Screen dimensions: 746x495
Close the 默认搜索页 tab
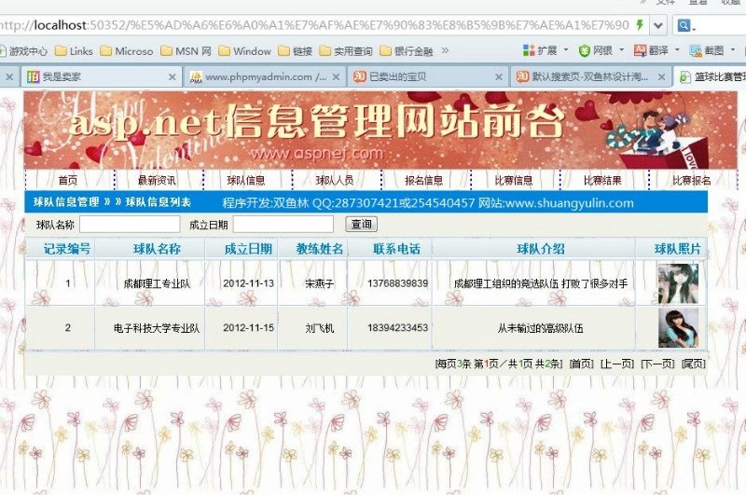click(x=661, y=76)
